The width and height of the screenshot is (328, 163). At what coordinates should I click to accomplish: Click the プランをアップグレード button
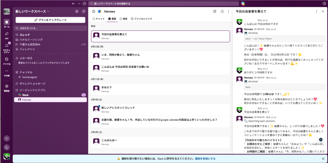[x=50, y=20]
